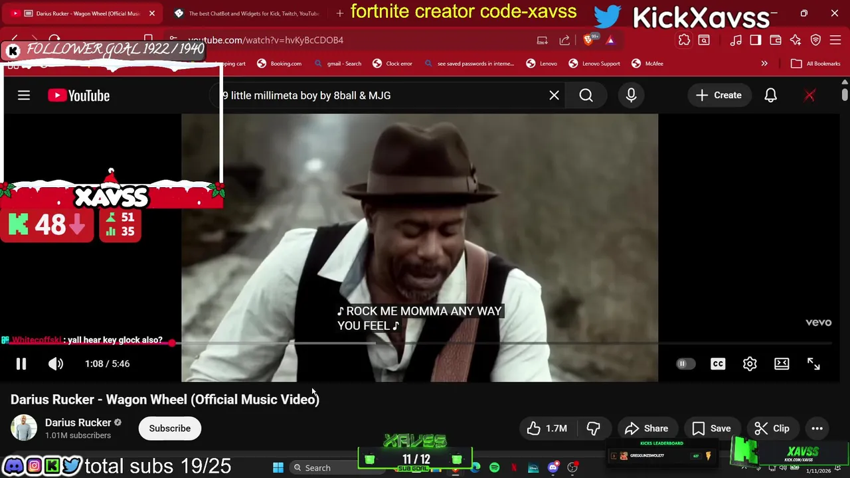Viewport: 850px width, 478px height.
Task: Dislike the video with thumbs down
Action: [594, 428]
